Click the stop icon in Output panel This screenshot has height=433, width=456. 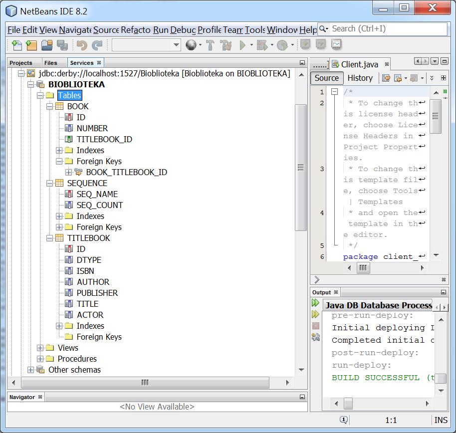point(315,326)
